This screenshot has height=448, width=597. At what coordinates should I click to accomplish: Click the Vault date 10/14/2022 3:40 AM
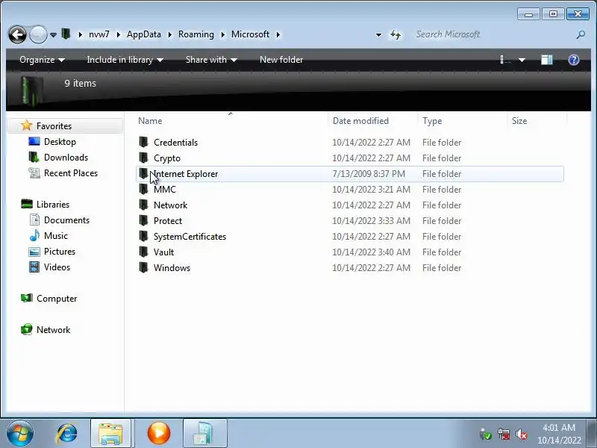(x=371, y=252)
